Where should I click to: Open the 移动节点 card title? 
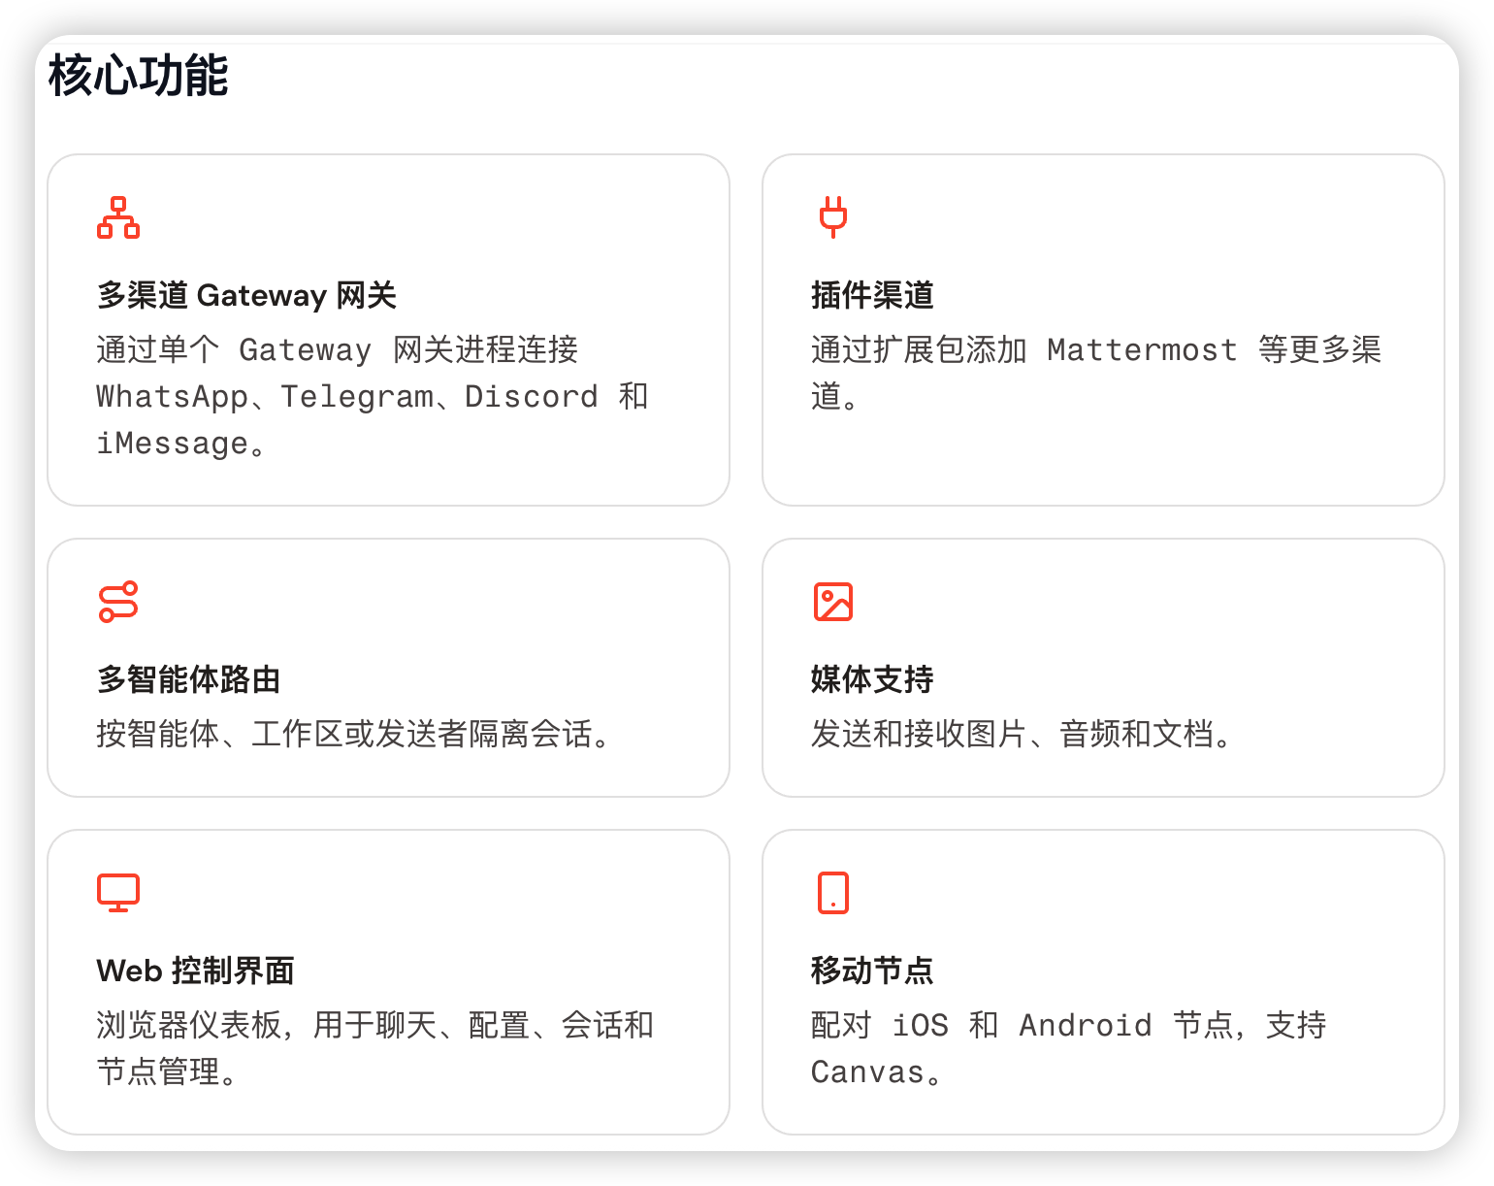coord(871,971)
